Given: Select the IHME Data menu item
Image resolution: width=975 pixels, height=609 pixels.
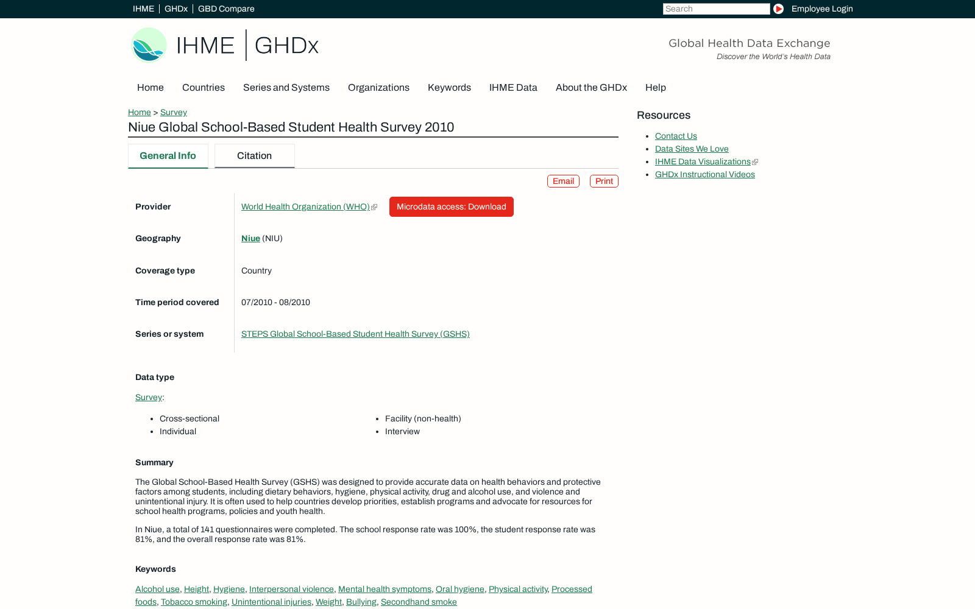Looking at the screenshot, I should click(513, 88).
